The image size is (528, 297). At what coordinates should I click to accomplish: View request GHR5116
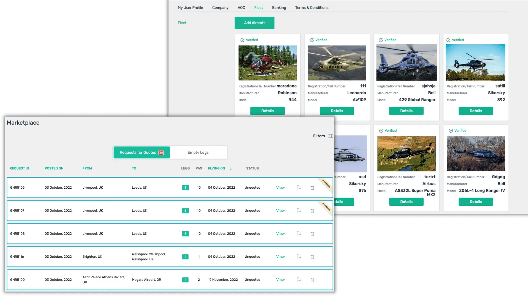tap(280, 257)
